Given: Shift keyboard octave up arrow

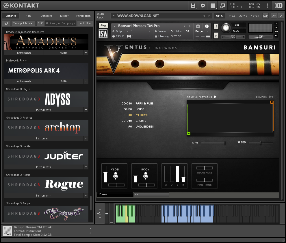Looking at the screenshot, I should pyautogui.click(x=100, y=209).
